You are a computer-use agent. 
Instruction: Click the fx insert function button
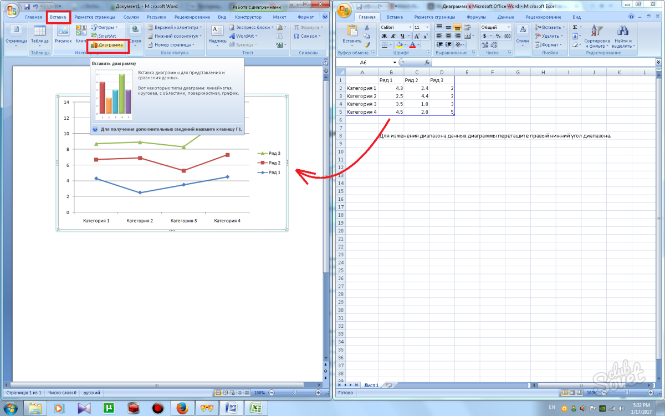(427, 63)
